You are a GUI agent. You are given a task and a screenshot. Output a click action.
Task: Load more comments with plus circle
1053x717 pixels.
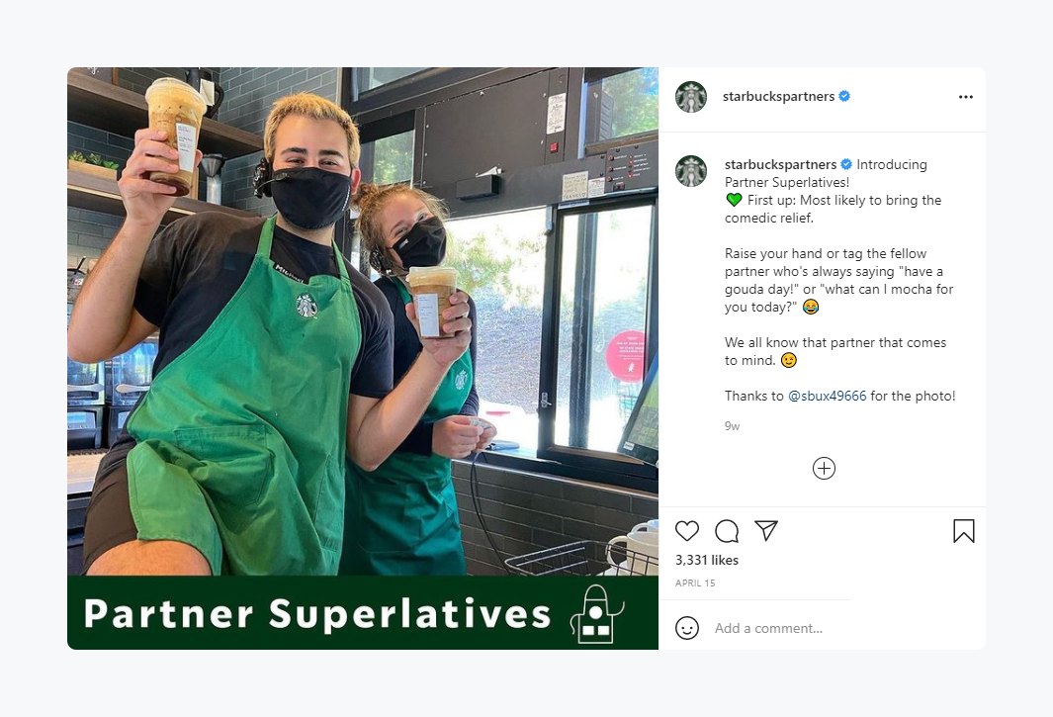pos(824,469)
